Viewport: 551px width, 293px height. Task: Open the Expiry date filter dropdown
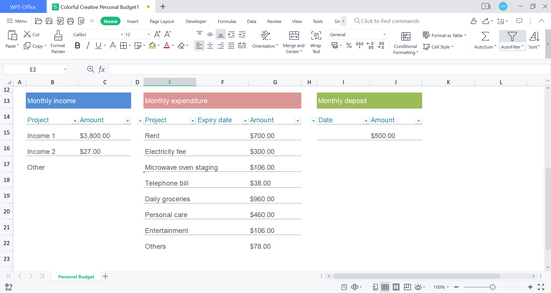(245, 121)
